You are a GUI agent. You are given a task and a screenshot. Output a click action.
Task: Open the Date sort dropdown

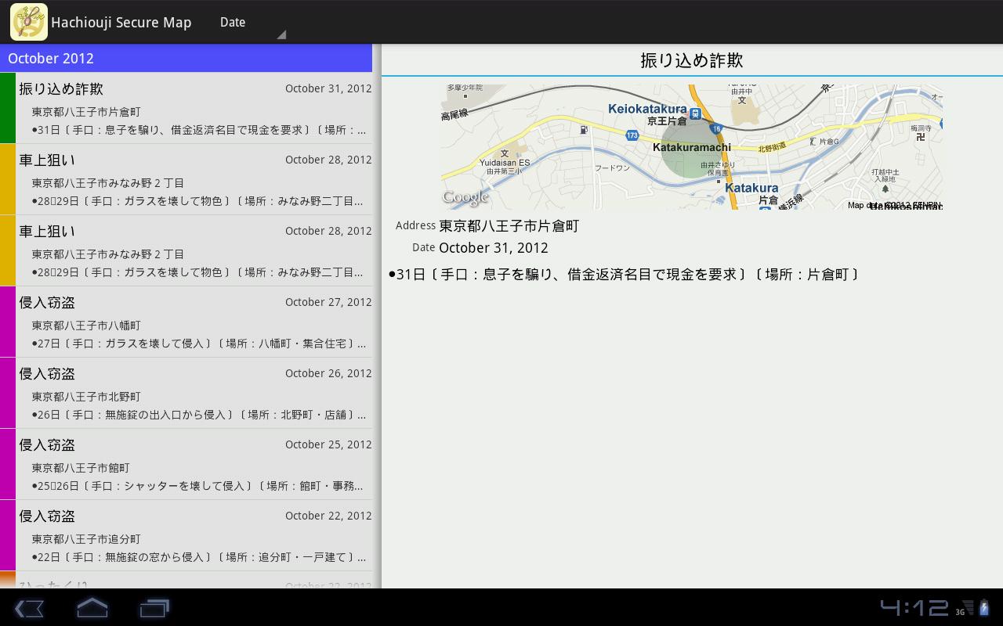[x=251, y=23]
